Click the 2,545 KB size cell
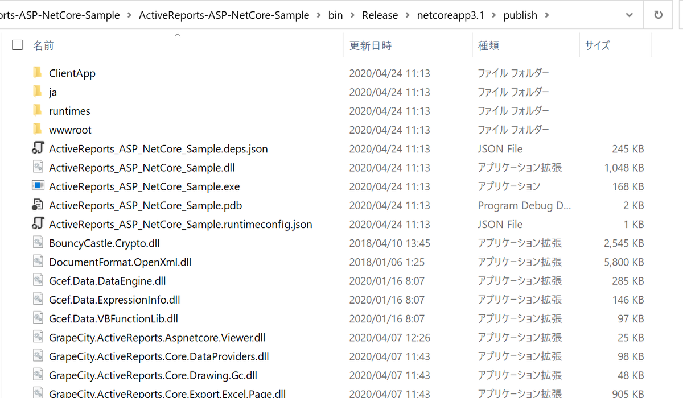The image size is (683, 398). pos(624,243)
